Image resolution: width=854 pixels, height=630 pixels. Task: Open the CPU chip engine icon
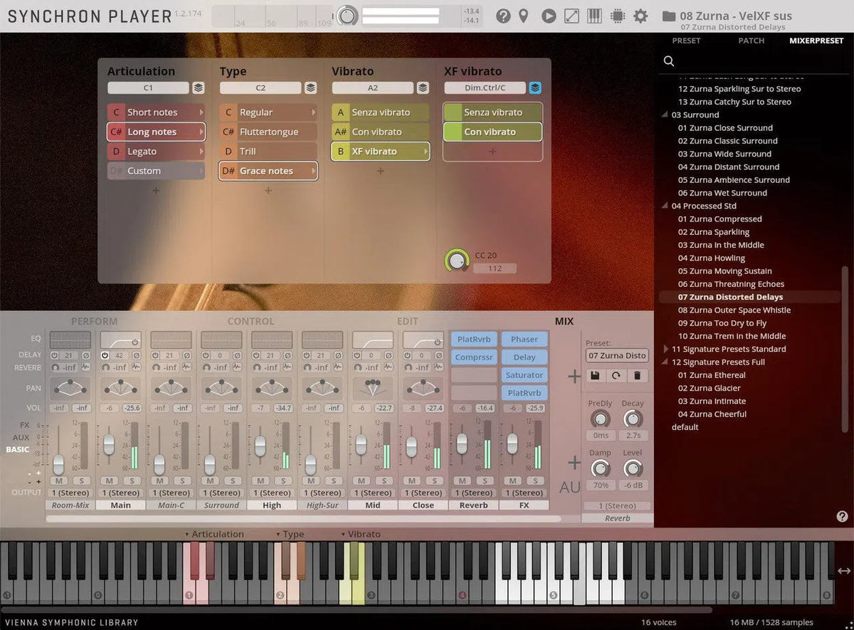[x=617, y=16]
